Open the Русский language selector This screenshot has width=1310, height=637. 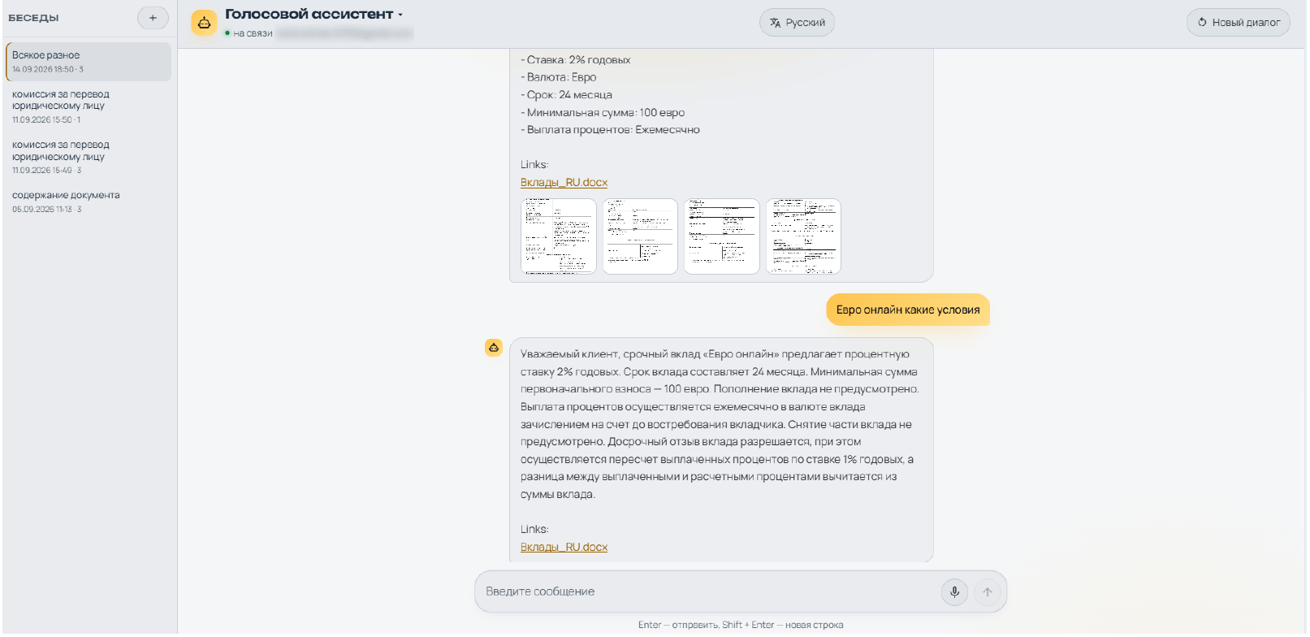[797, 23]
